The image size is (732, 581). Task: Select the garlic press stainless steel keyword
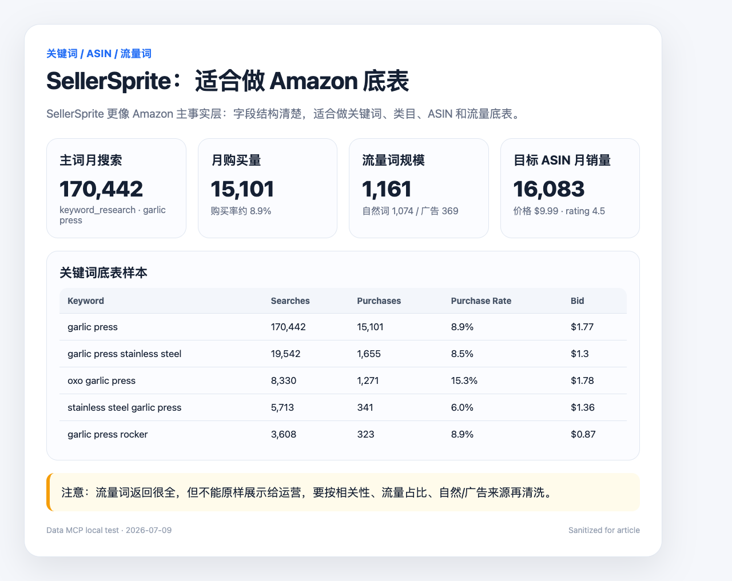125,354
